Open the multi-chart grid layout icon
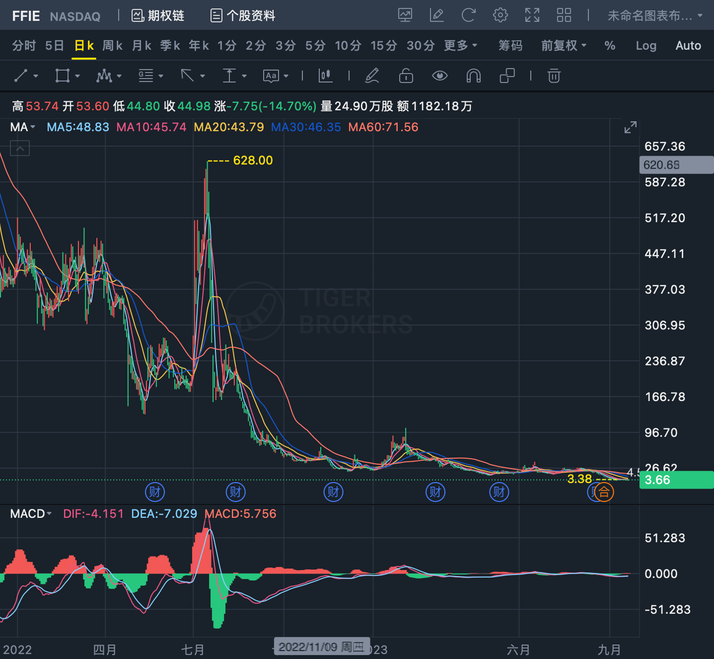This screenshot has width=714, height=659. [564, 15]
